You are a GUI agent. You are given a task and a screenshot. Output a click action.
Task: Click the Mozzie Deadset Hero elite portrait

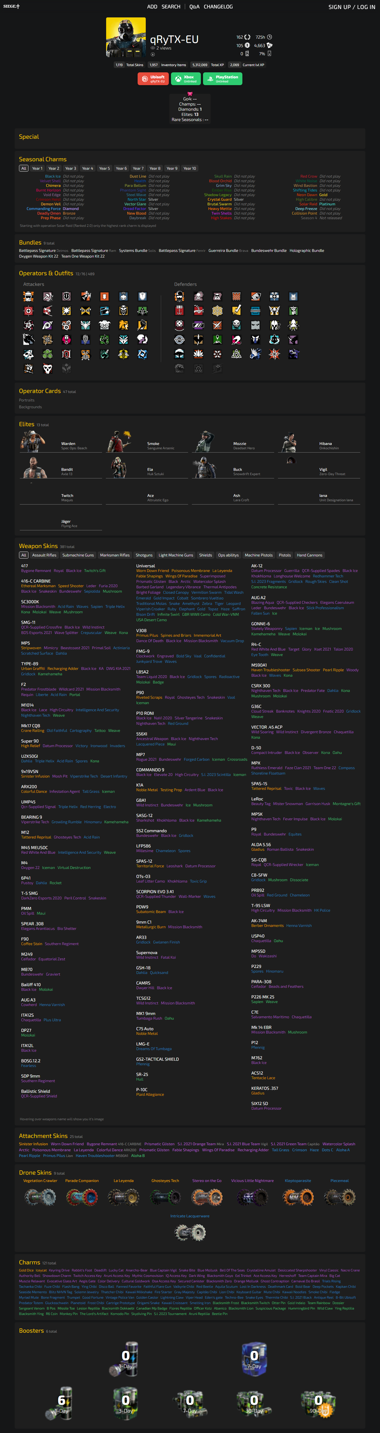click(x=205, y=441)
